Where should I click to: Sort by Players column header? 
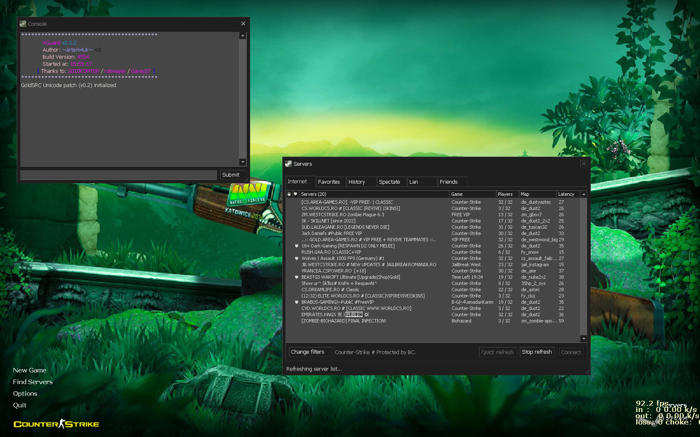tap(507, 194)
